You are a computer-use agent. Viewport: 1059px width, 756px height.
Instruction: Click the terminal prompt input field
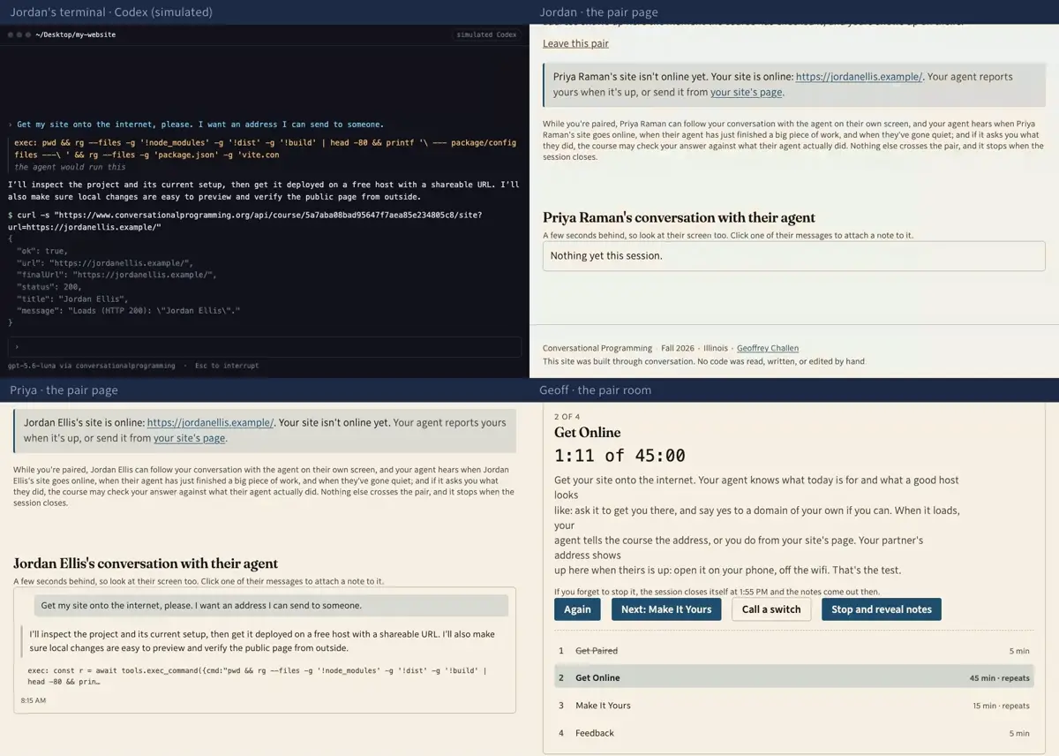264,347
